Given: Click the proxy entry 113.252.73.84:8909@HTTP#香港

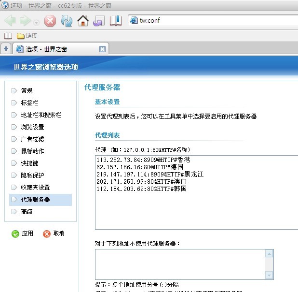Looking at the screenshot, I should click(x=143, y=160).
